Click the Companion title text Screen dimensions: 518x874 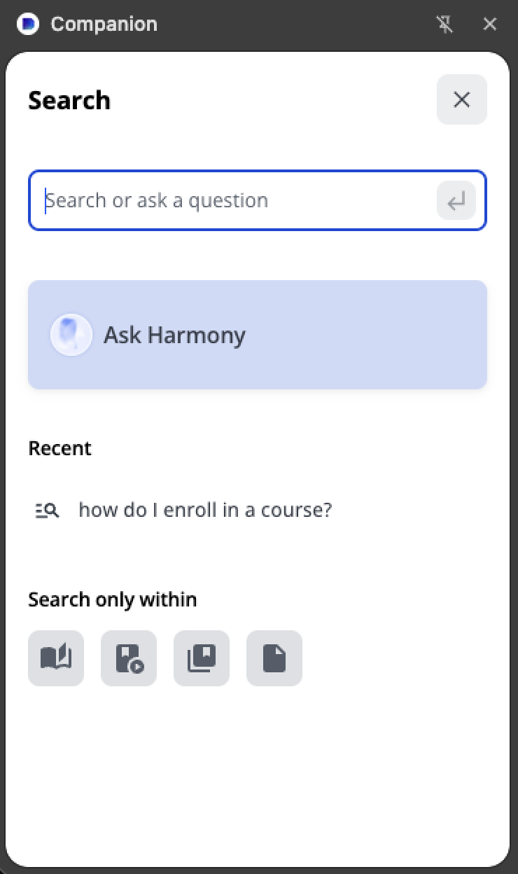(104, 24)
